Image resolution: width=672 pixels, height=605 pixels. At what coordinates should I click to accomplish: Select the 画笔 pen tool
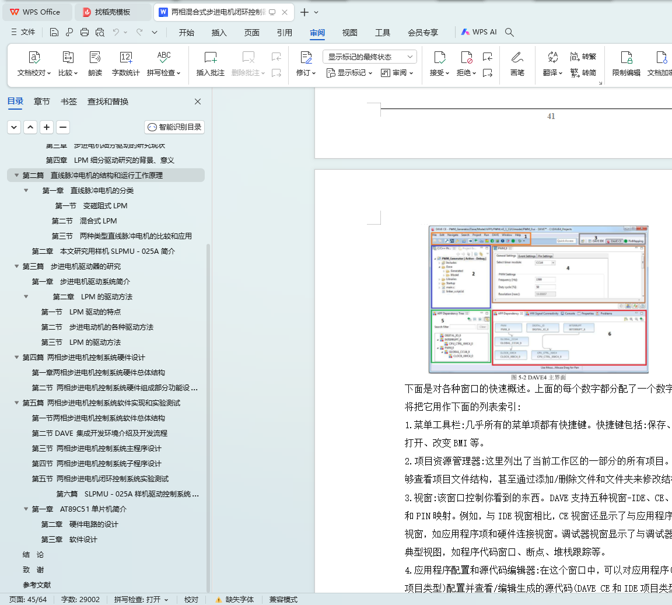517,64
